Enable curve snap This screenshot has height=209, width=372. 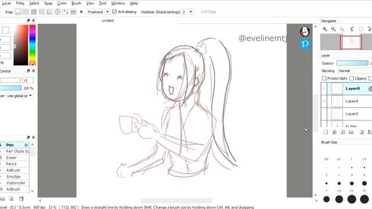click(65, 12)
